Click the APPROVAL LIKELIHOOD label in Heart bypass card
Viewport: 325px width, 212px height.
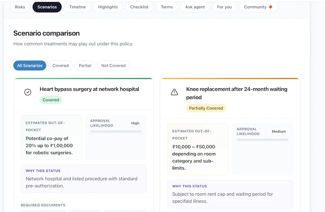(102, 123)
